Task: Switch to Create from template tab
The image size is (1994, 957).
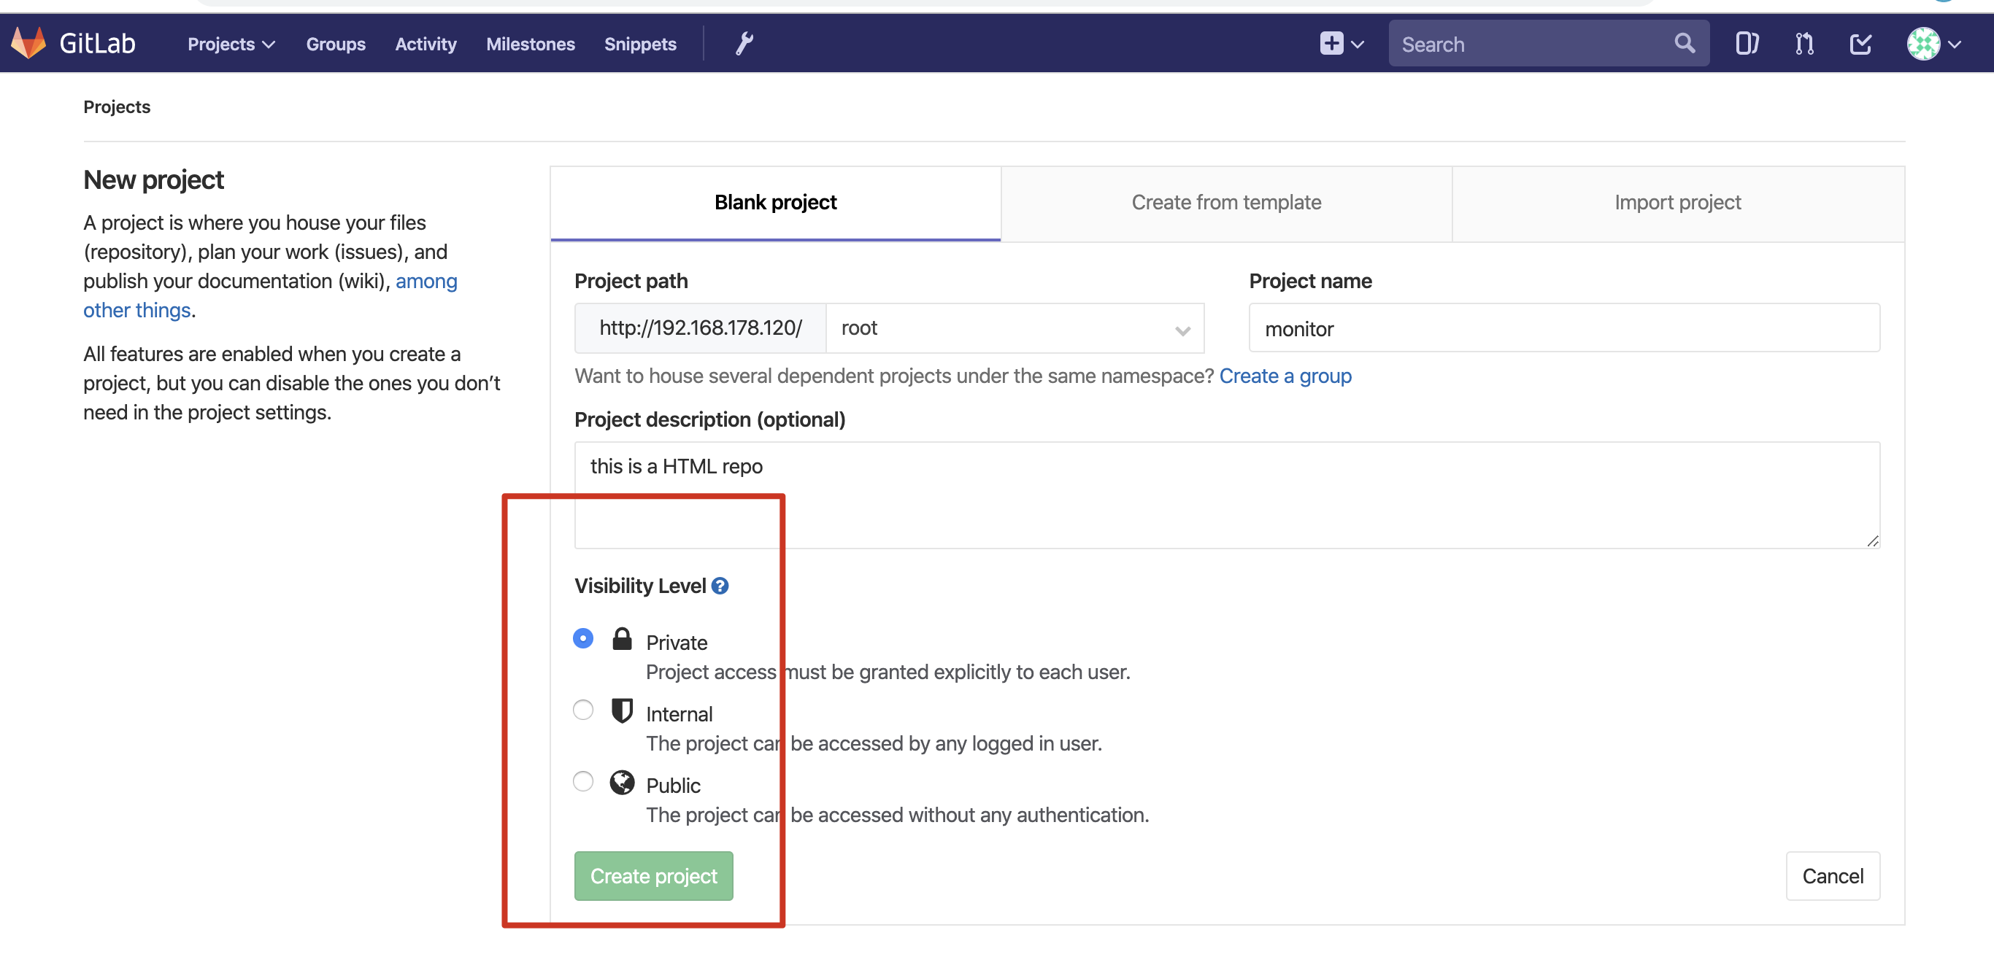Action: pyautogui.click(x=1226, y=203)
